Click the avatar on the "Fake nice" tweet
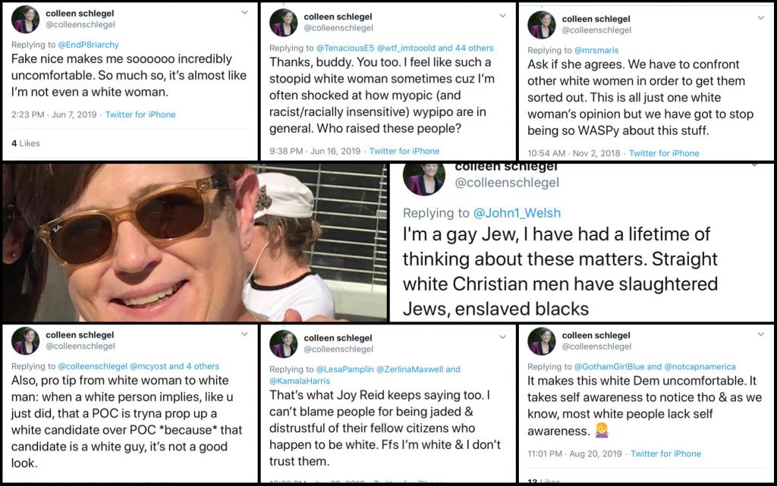 coord(25,20)
